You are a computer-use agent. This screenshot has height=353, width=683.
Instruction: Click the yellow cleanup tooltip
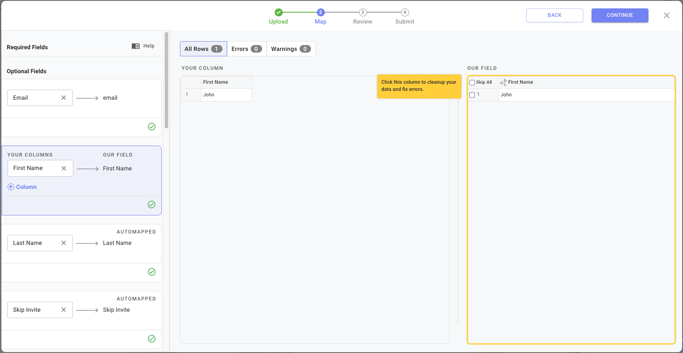pos(419,86)
